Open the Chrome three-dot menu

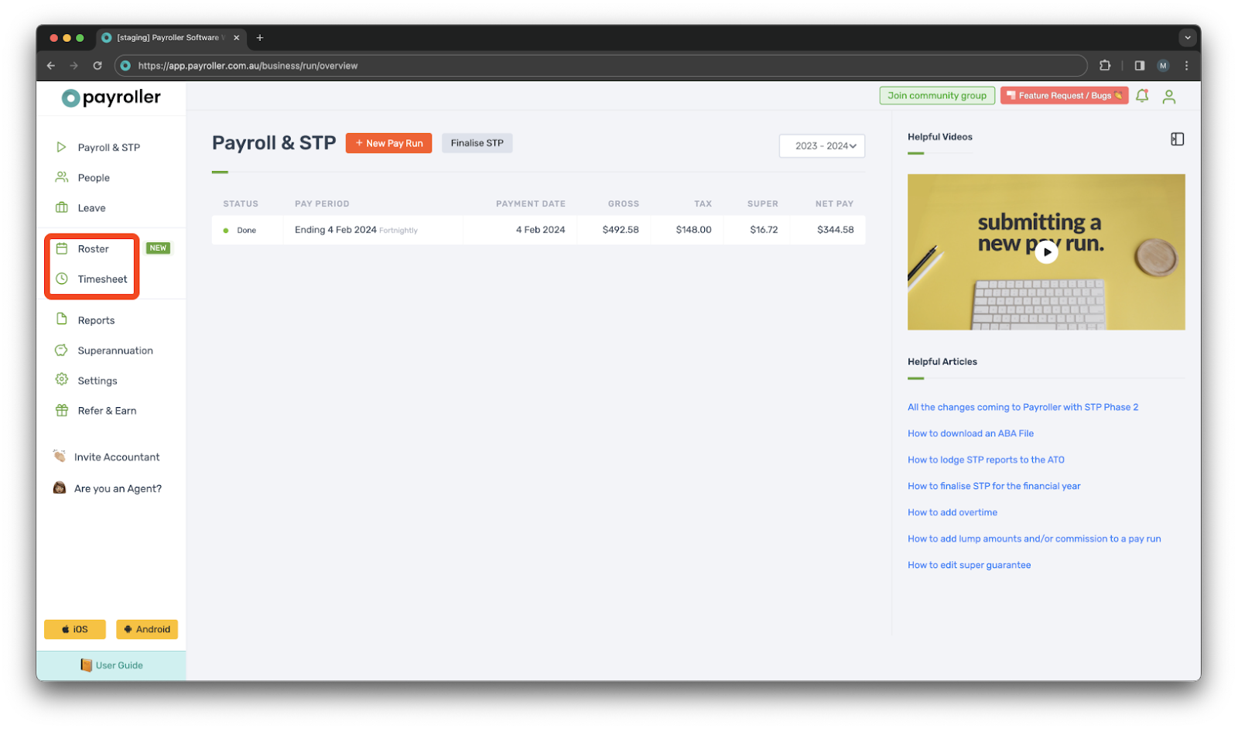(x=1186, y=66)
